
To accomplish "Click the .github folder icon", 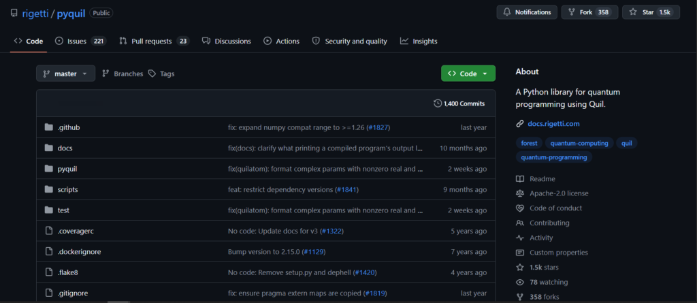I will point(49,128).
